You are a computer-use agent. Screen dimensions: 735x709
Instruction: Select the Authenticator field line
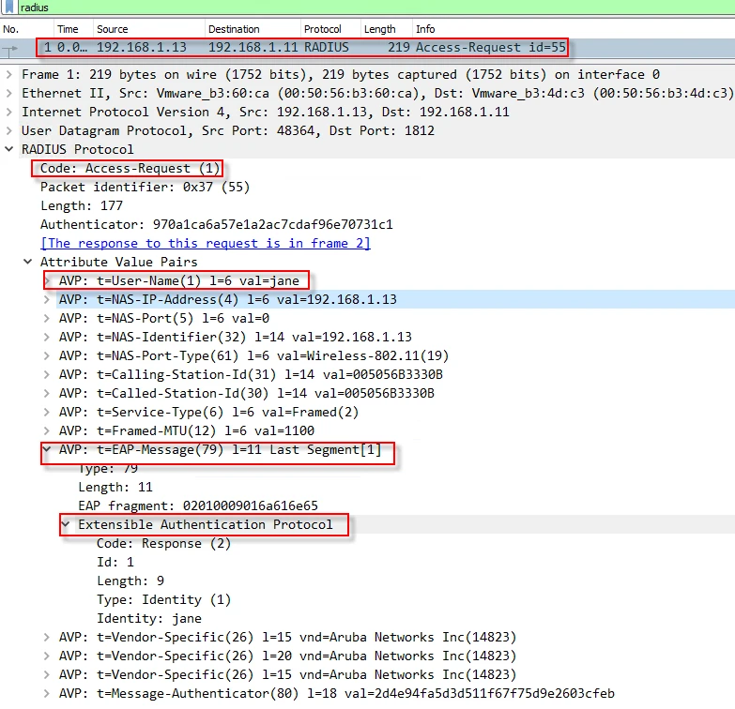pyautogui.click(x=216, y=224)
